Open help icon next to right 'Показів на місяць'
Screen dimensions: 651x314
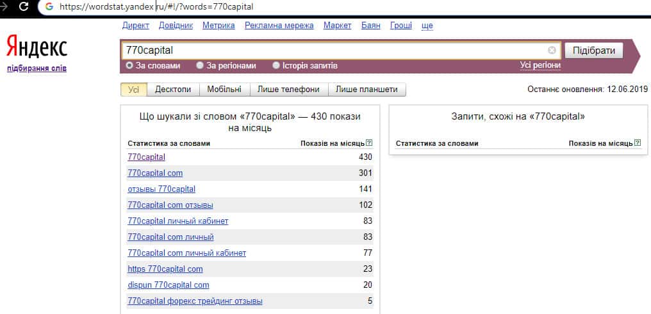click(638, 143)
